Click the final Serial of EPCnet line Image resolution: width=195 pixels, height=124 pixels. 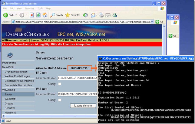151,110
